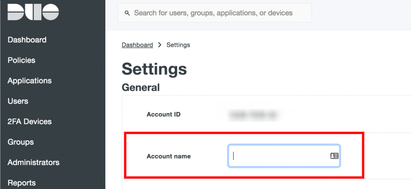Click the Account name label
The image size is (411, 189).
click(168, 156)
